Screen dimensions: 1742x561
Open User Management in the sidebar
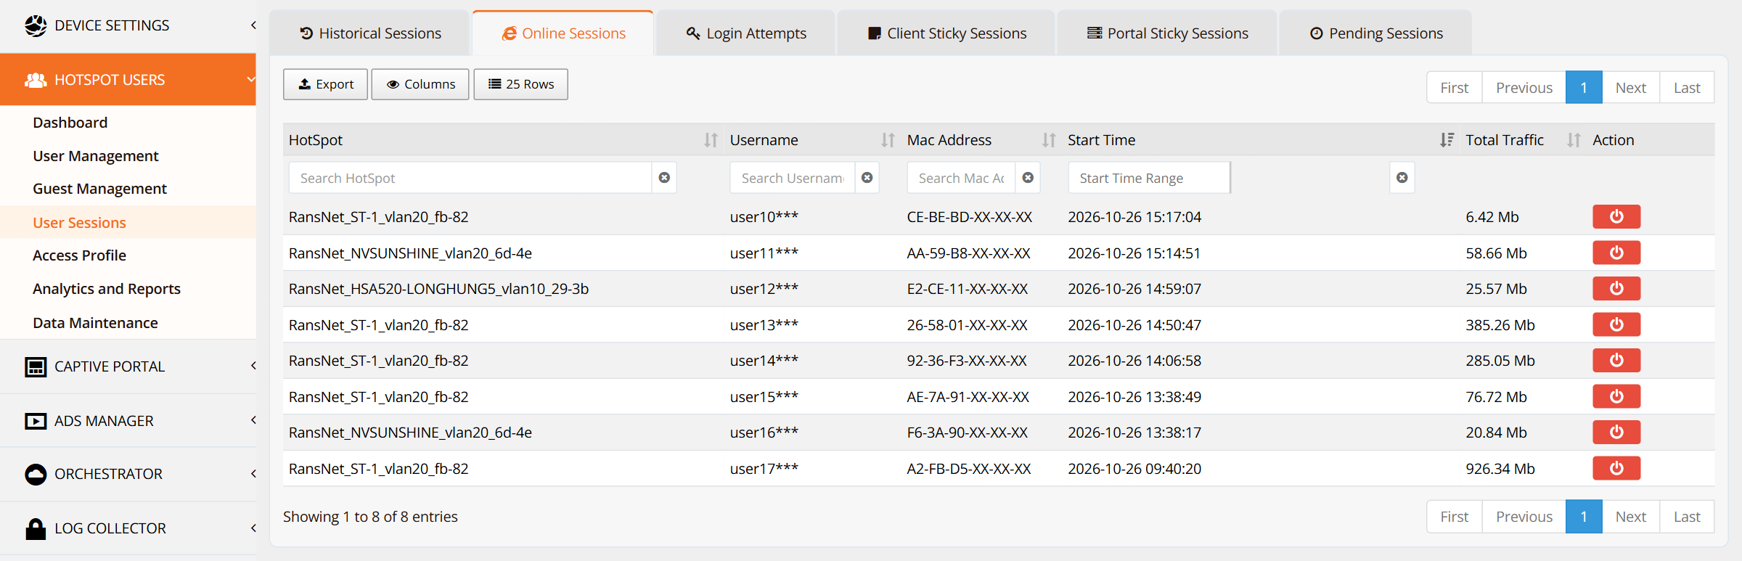point(96,156)
